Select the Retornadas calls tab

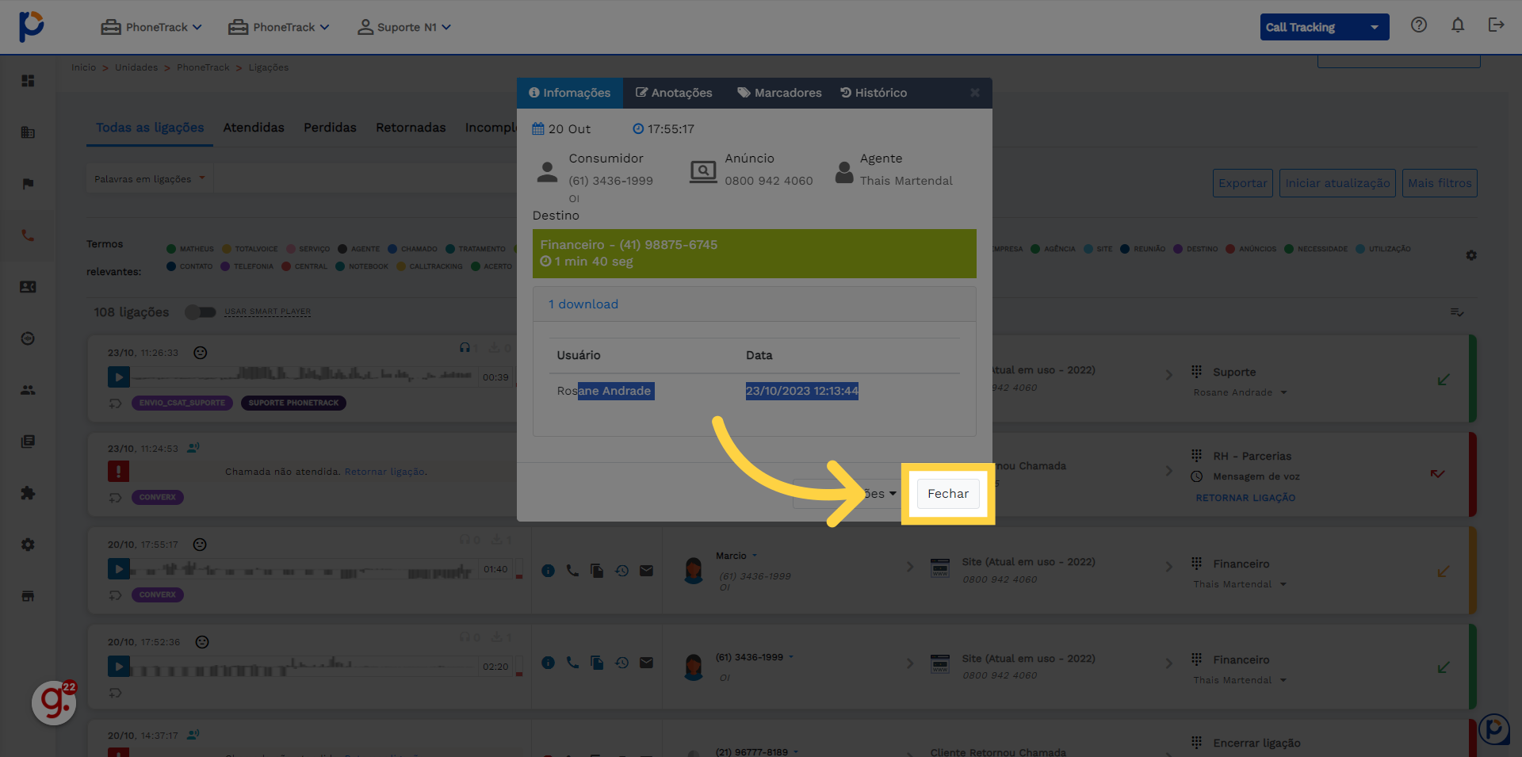click(411, 128)
